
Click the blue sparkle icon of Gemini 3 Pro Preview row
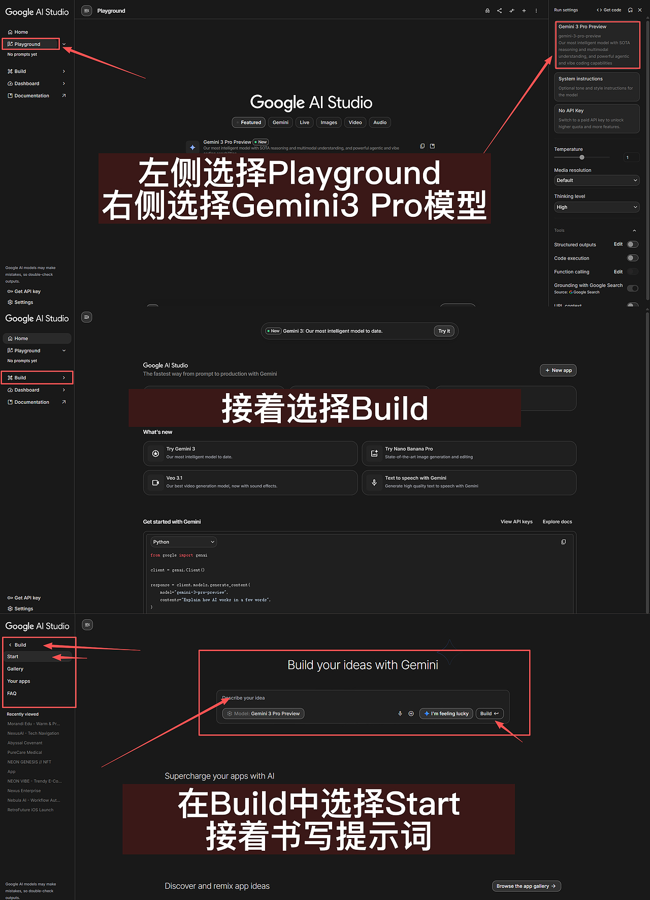tap(192, 147)
